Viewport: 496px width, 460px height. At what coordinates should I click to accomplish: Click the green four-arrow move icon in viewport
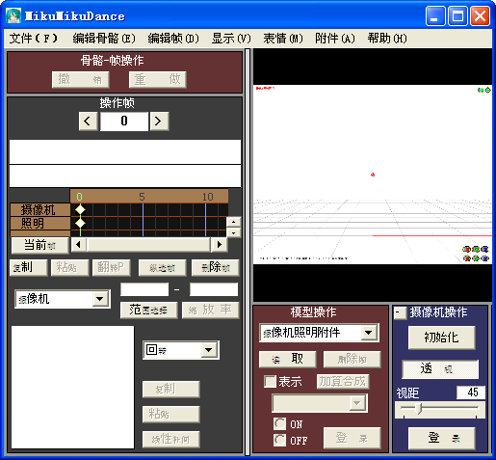(x=487, y=90)
